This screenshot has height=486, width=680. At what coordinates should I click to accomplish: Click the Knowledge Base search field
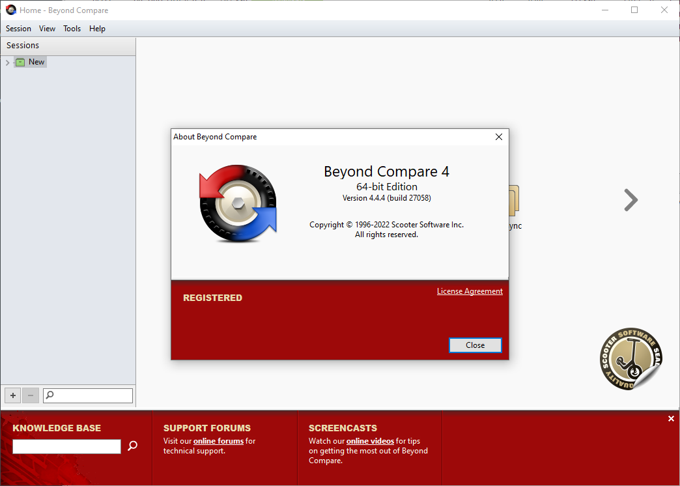67,446
